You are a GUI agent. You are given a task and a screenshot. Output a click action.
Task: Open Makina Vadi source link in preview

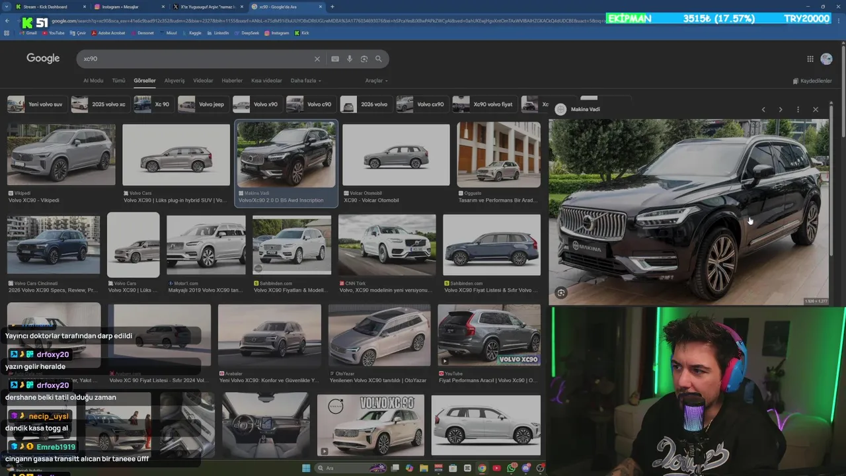coord(585,109)
